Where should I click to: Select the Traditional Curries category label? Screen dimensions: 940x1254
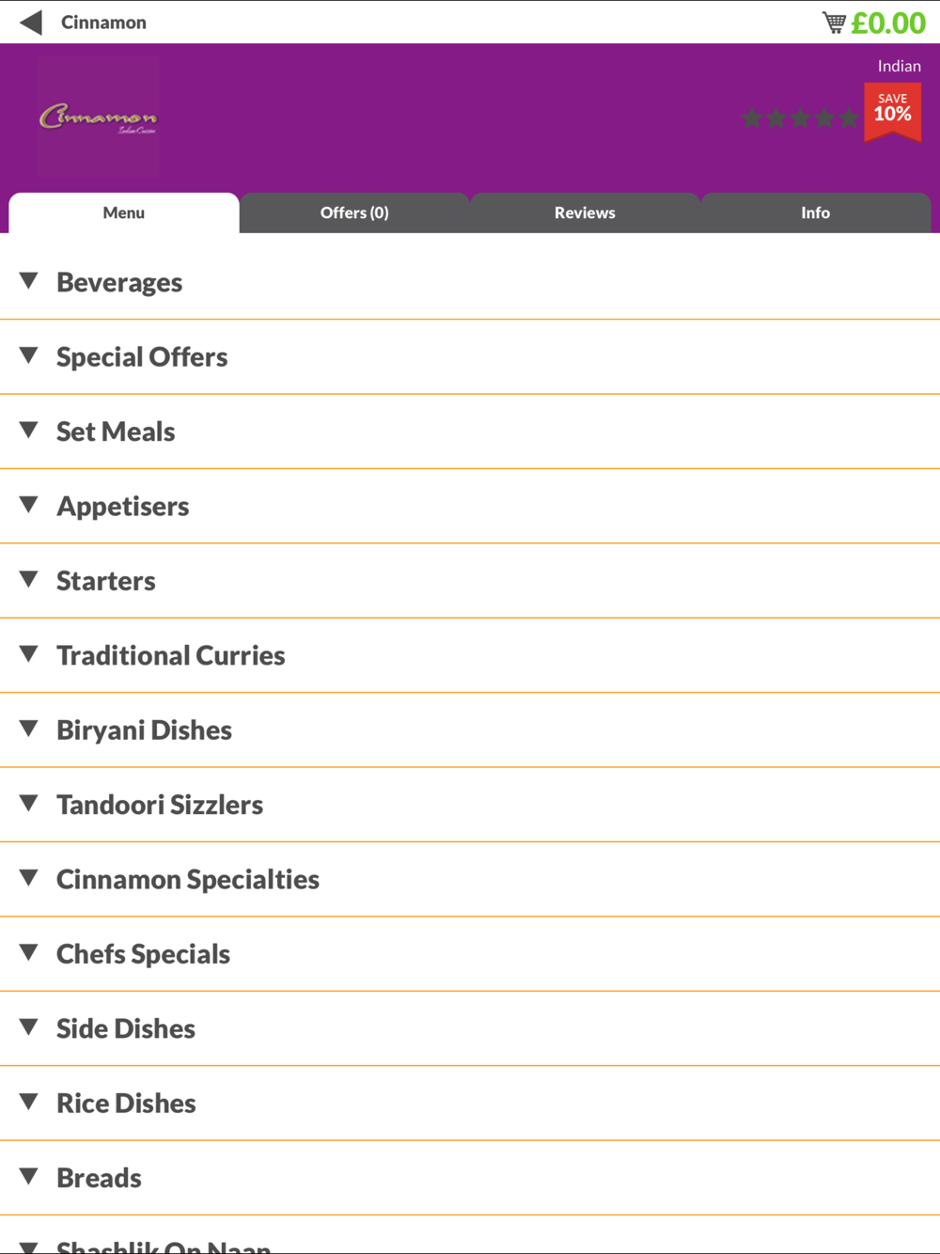[x=171, y=655]
